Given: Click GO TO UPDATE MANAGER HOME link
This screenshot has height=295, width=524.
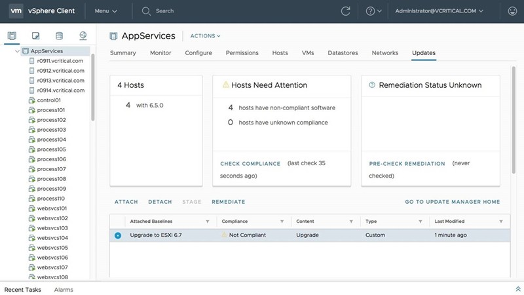Looking at the screenshot, I should click(452, 202).
